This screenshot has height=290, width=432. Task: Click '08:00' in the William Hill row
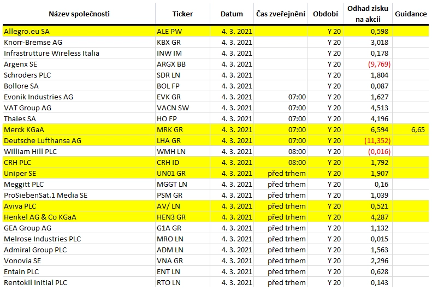point(297,151)
